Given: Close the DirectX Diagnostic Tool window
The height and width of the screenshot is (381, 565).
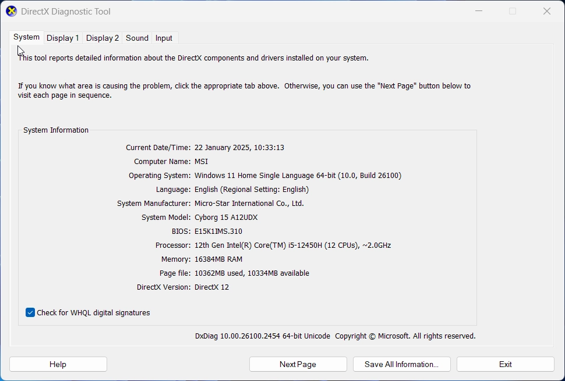Looking at the screenshot, I should (547, 11).
